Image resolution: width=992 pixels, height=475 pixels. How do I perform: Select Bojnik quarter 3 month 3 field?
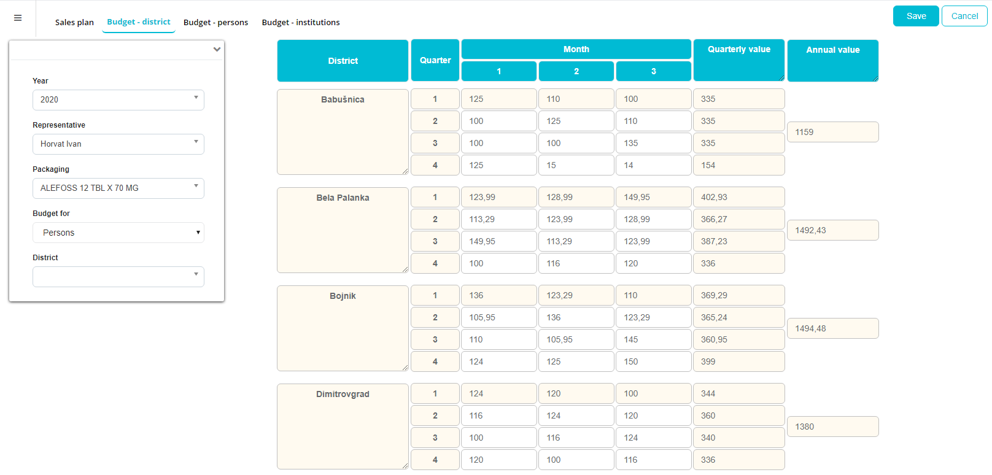pos(653,339)
